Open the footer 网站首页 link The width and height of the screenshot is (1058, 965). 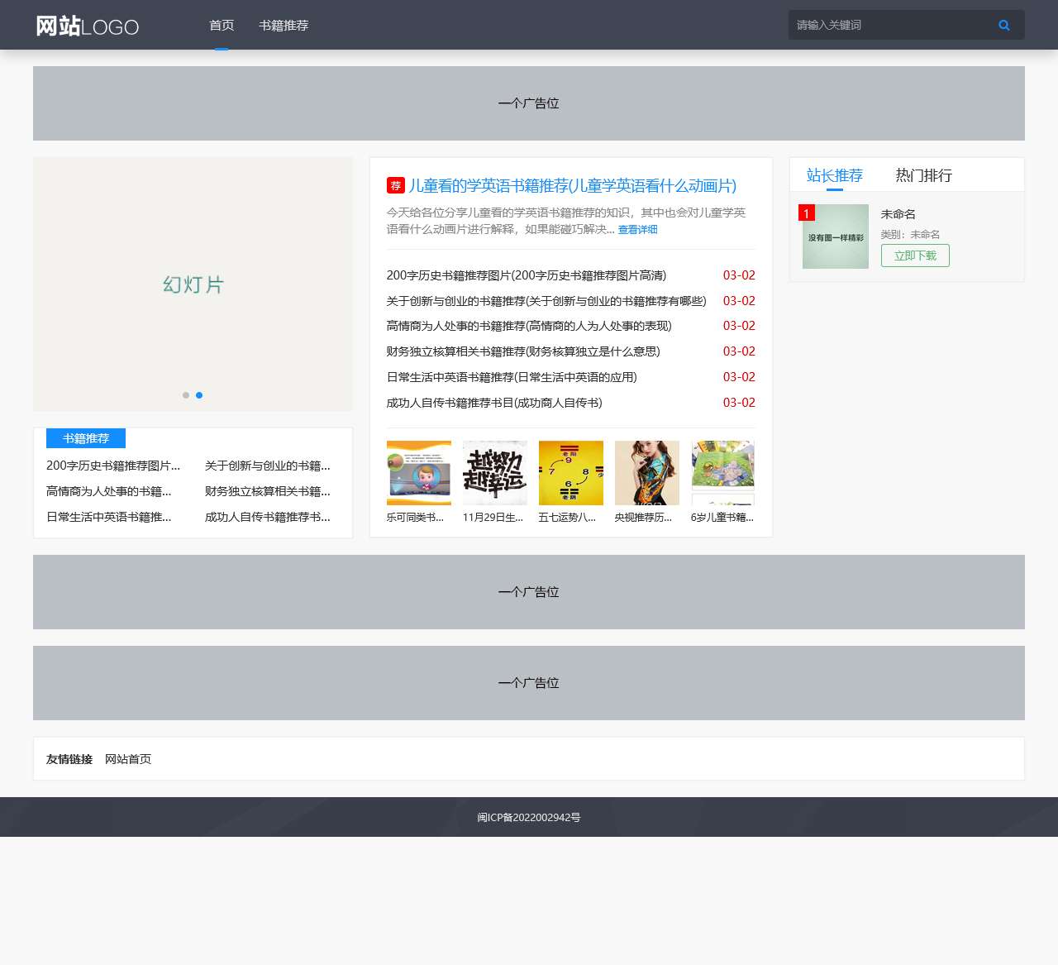click(x=127, y=758)
